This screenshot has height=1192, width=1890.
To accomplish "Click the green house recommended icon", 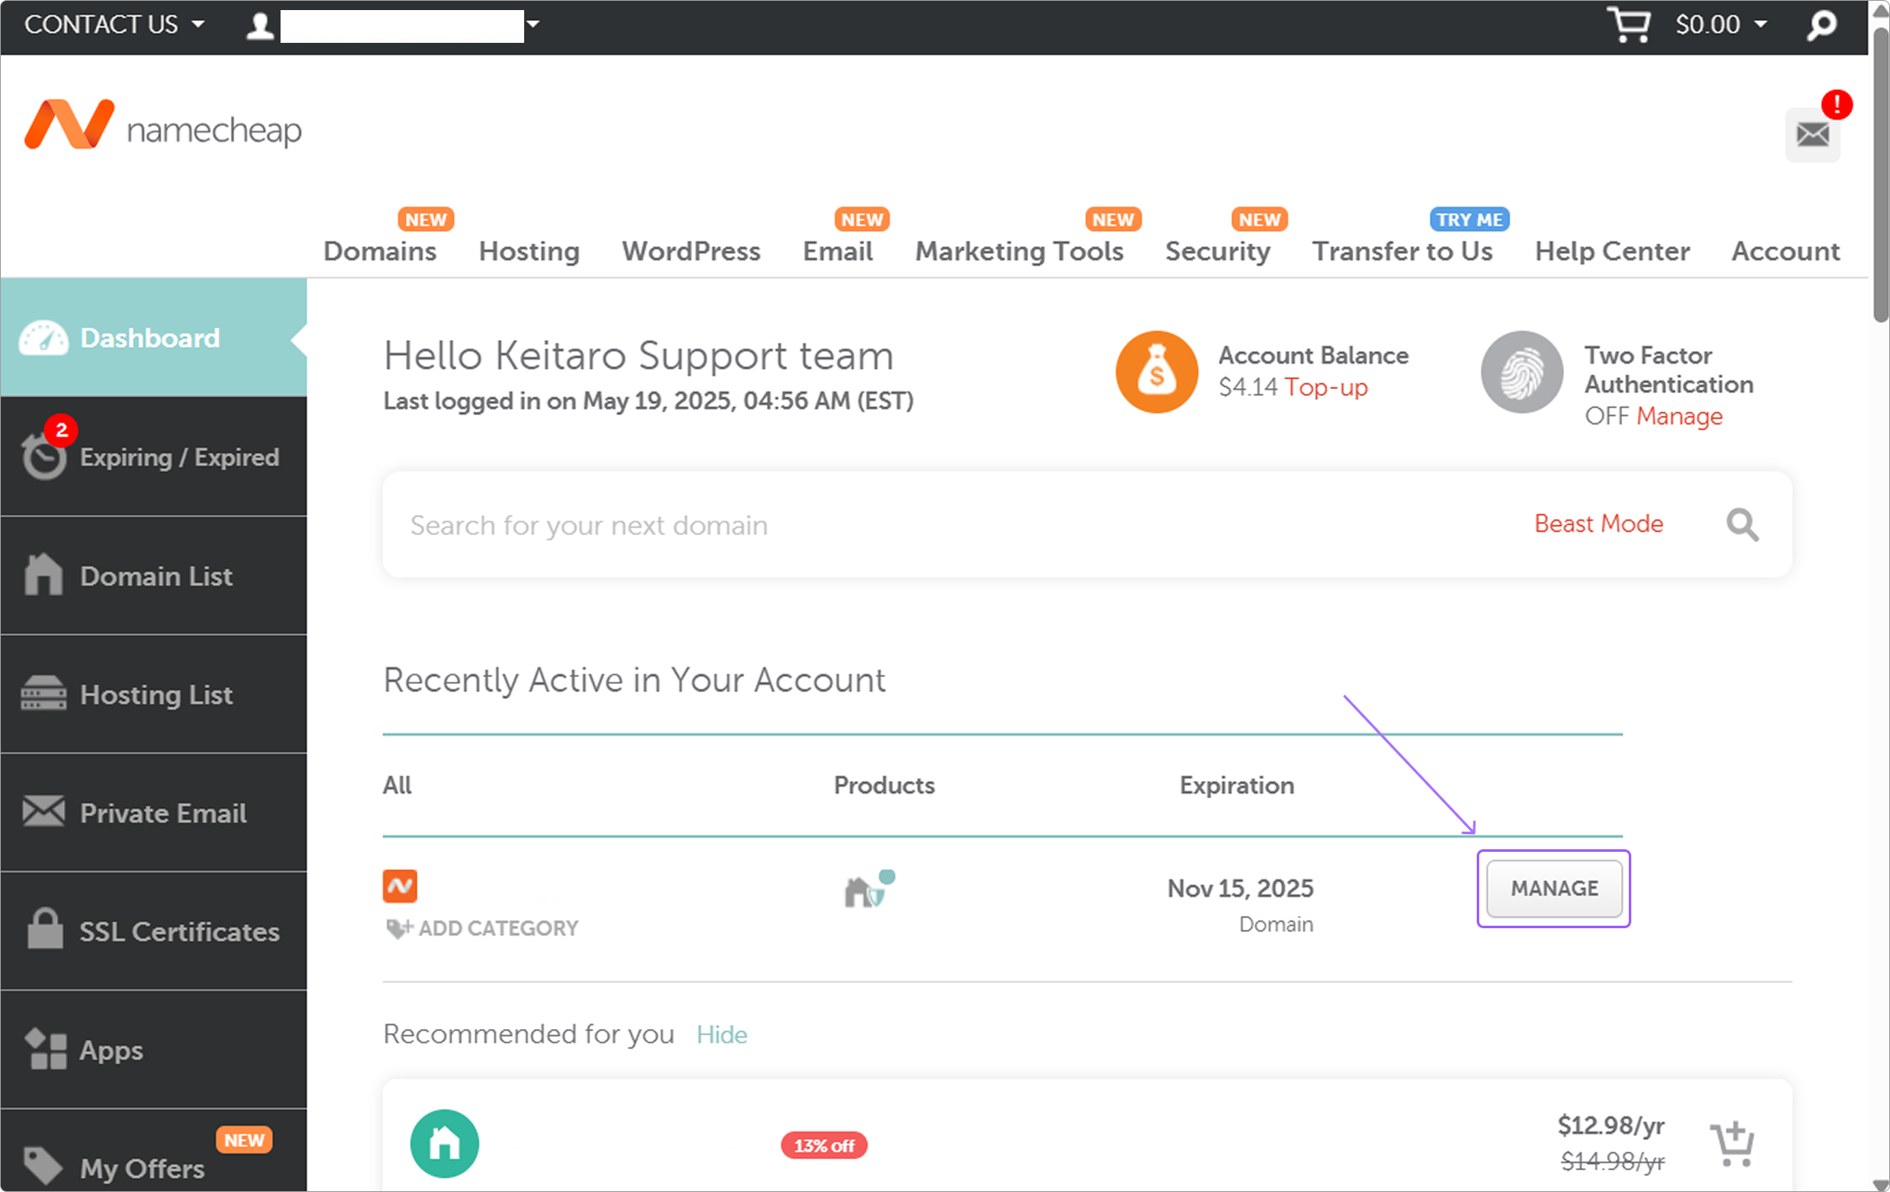I will click(444, 1143).
